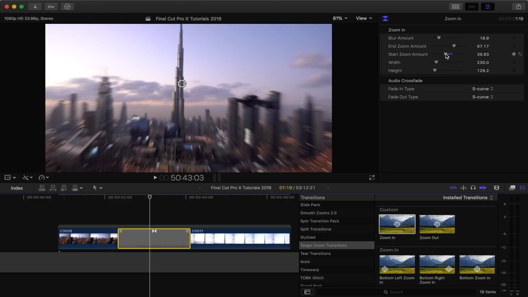
Task: Open clip appearance filmstrip icon
Action: coord(497,188)
